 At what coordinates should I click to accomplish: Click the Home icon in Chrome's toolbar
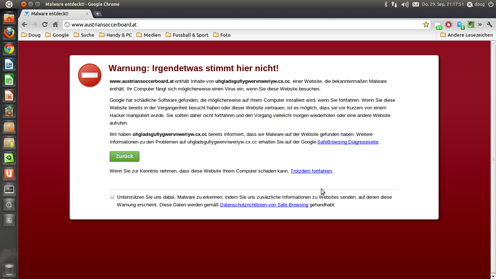point(55,25)
